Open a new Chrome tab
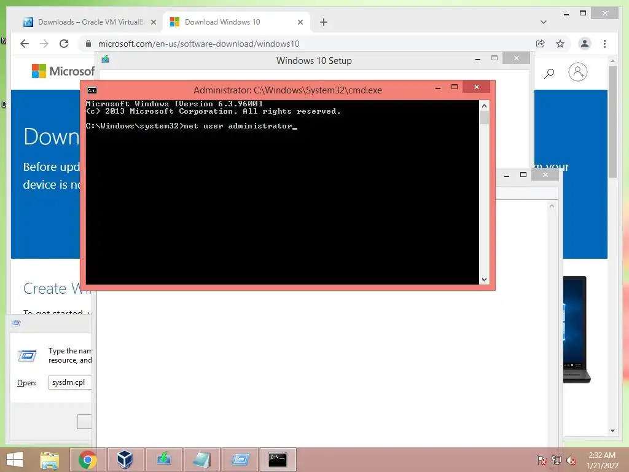629x472 pixels. click(x=324, y=22)
